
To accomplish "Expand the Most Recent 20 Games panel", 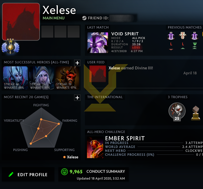I will click(x=77, y=98).
